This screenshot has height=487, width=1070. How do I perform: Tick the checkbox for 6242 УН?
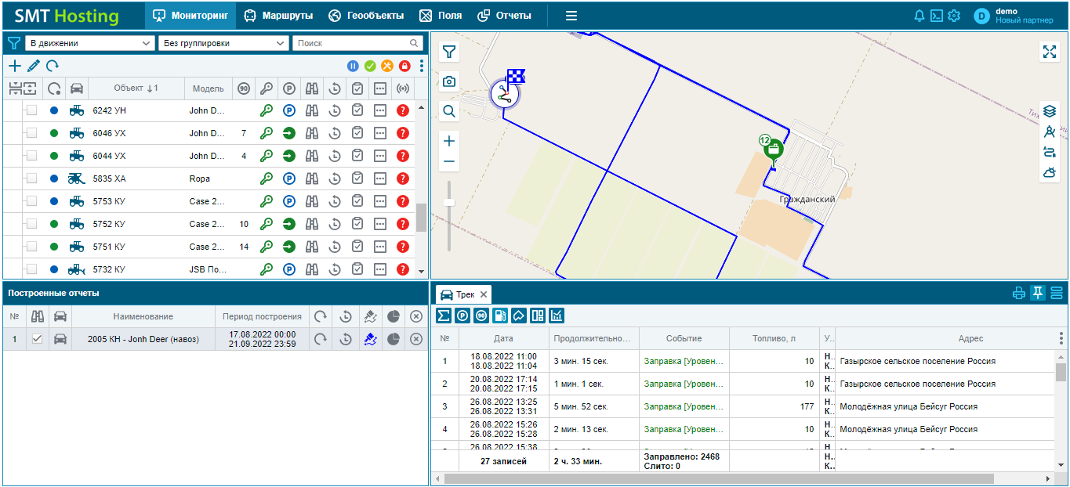tap(31, 110)
